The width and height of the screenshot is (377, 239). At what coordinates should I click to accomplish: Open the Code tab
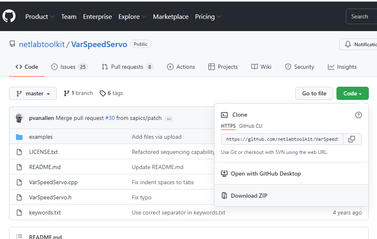pos(27,67)
